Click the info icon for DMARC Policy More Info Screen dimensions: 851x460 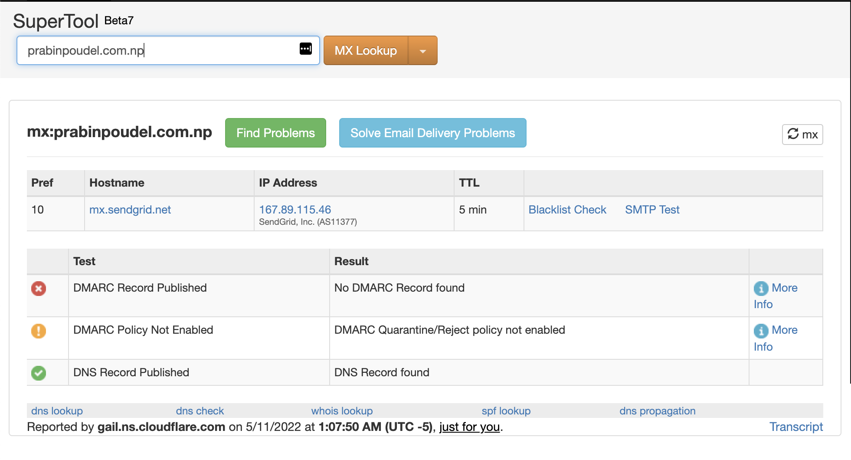coord(761,331)
